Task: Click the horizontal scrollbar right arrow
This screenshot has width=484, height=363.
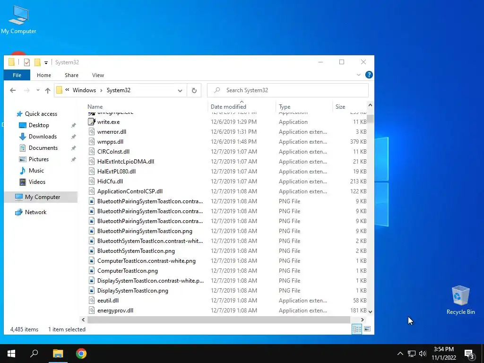Action: tap(363, 320)
